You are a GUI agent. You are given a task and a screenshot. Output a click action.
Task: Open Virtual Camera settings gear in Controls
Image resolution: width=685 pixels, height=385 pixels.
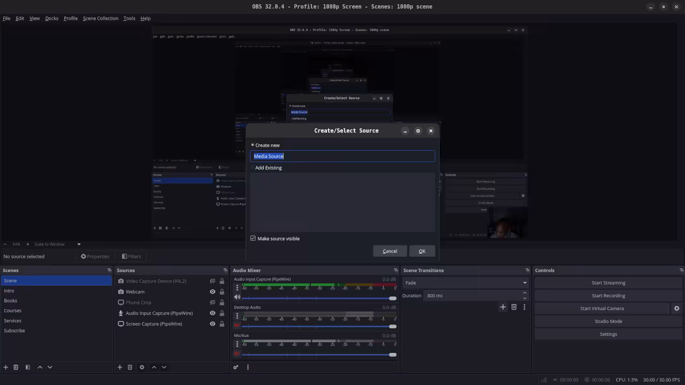(676, 308)
